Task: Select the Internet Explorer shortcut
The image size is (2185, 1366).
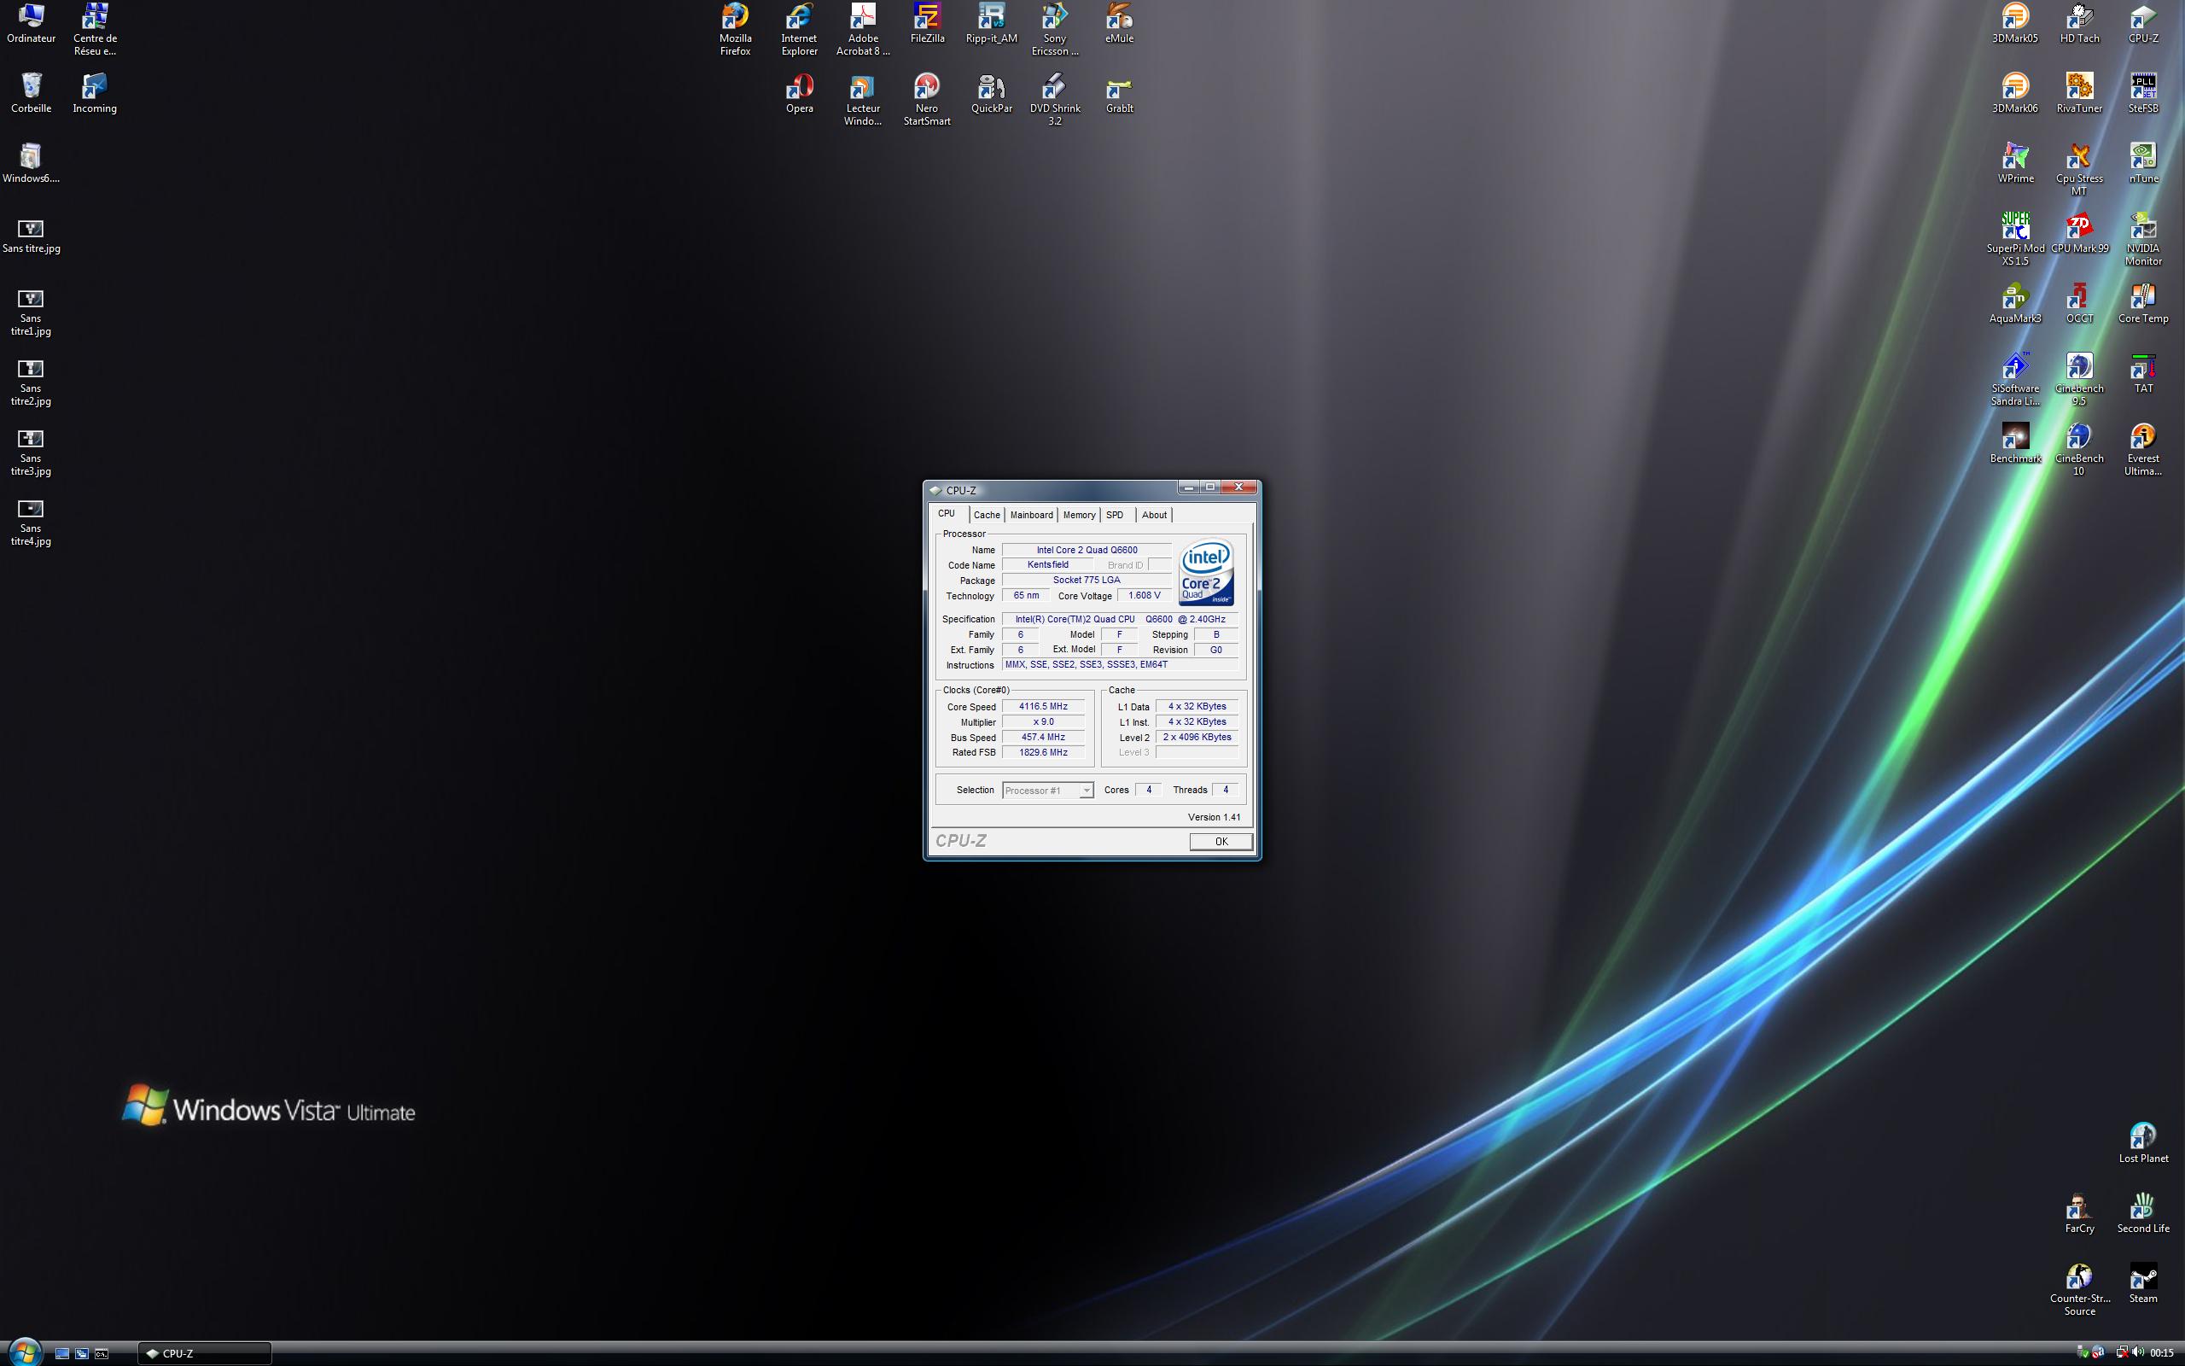Action: tap(799, 29)
